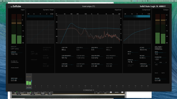Open the Track menu

tap(27, 1)
